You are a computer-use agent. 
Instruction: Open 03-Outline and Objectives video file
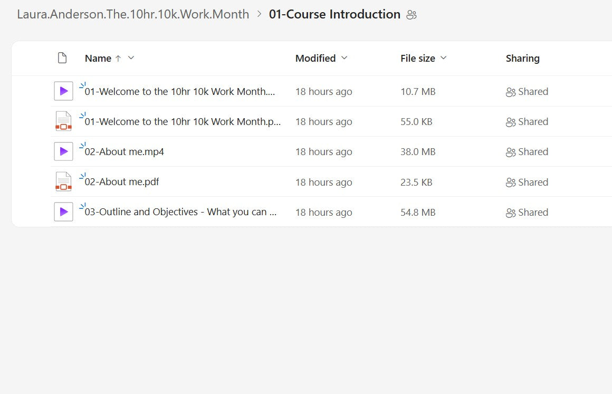pos(180,212)
